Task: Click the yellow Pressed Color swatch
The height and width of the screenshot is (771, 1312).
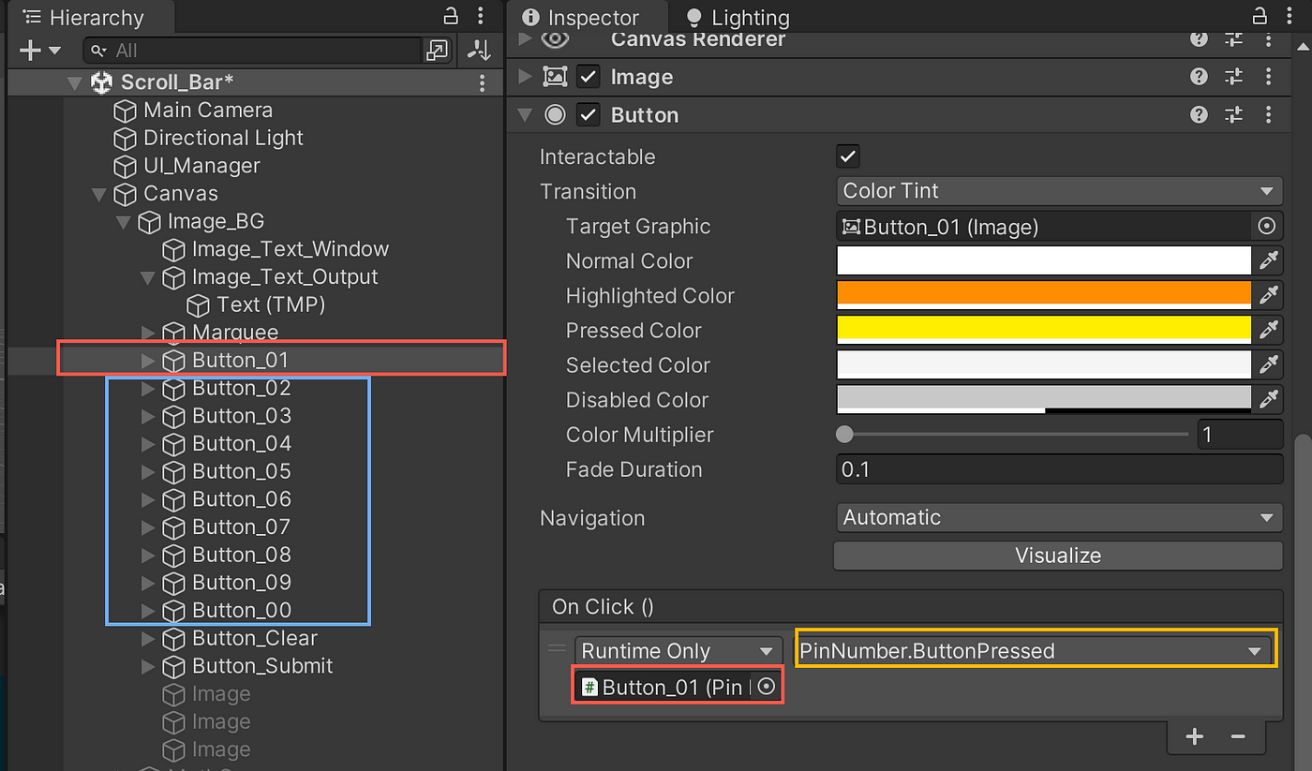Action: [1044, 330]
